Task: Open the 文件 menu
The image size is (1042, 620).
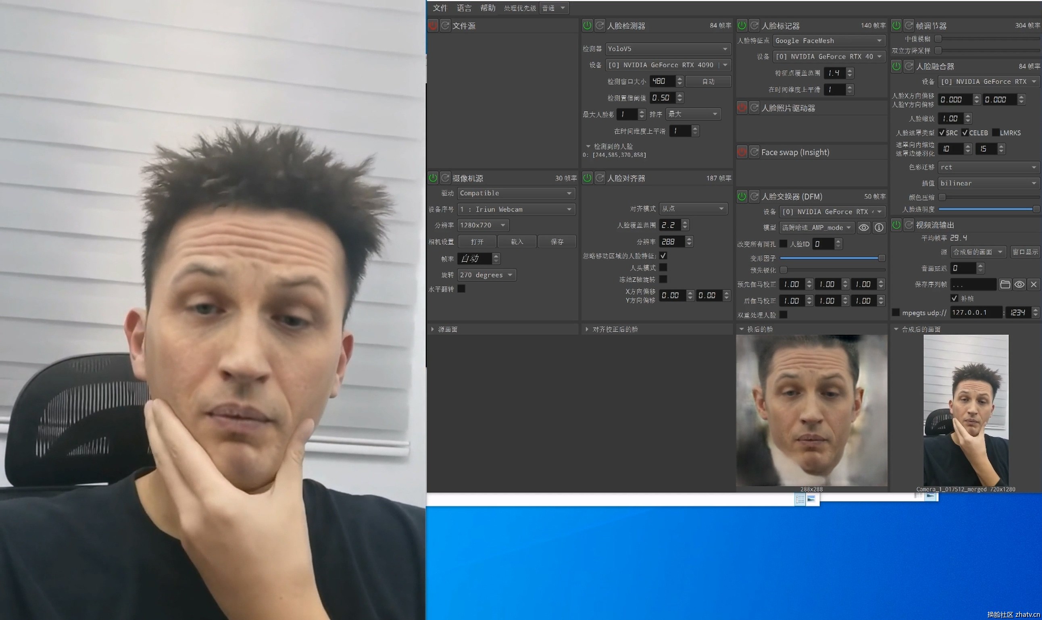Action: click(x=440, y=8)
